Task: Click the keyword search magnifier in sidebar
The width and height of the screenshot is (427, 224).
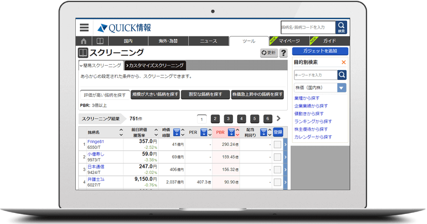Action: coord(342,75)
